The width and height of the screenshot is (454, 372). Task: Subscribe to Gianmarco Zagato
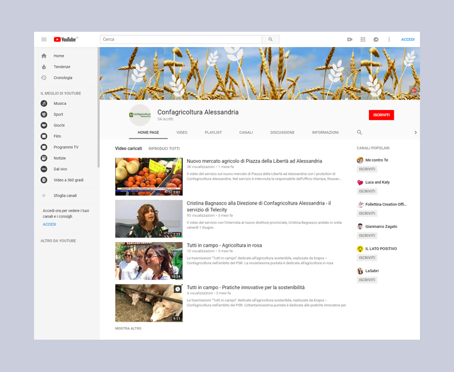(x=367, y=236)
